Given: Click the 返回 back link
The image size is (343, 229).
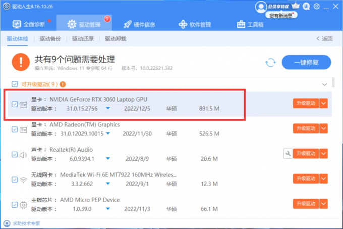Looking at the screenshot, I should [324, 39].
